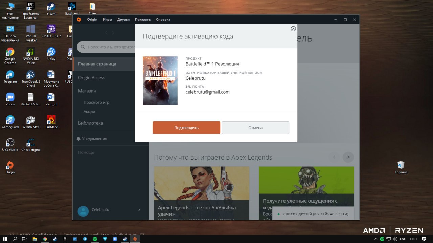This screenshot has width=433, height=243.
Task: Open Uplay desktop icon
Action: (x=51, y=54)
